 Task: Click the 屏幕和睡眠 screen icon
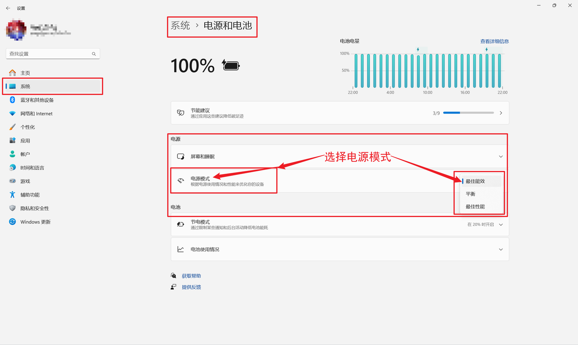click(181, 156)
